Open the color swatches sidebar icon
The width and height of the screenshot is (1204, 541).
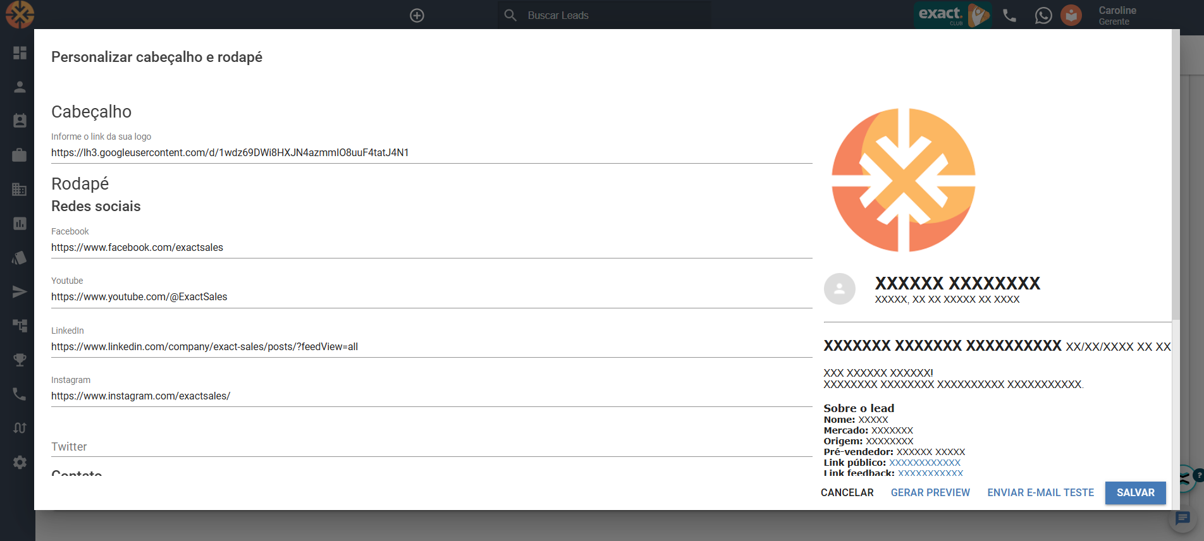click(20, 257)
